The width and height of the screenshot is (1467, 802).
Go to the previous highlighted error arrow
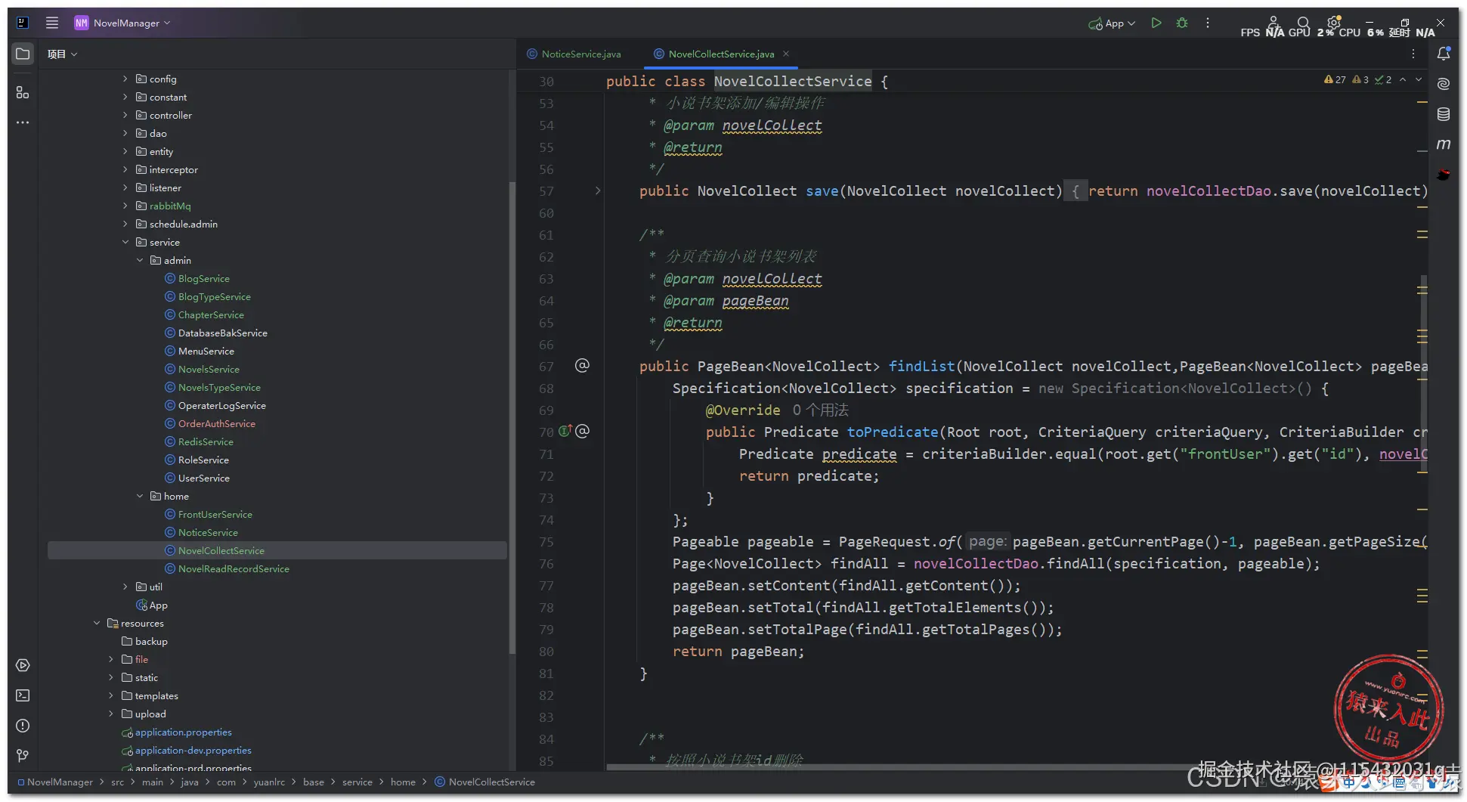point(1403,79)
